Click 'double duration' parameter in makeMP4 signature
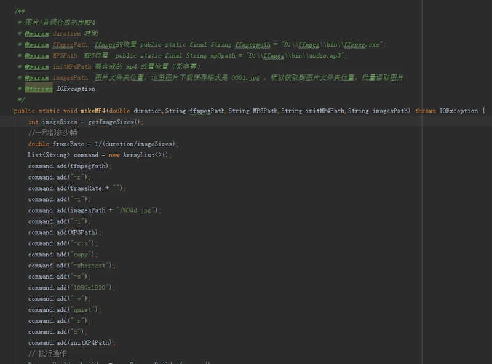492x364 pixels. point(135,111)
